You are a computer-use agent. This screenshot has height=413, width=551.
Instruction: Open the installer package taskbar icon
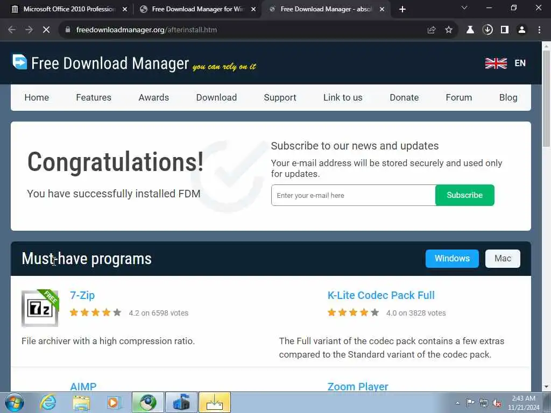[x=181, y=402]
